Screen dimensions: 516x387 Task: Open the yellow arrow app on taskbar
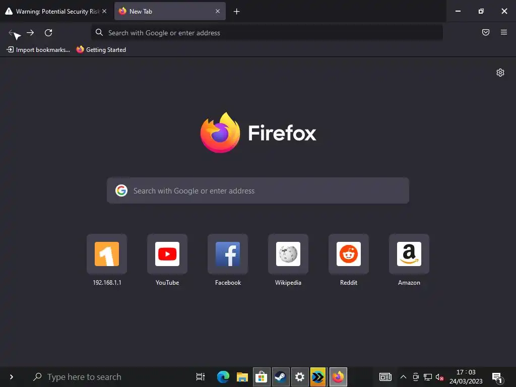318,377
